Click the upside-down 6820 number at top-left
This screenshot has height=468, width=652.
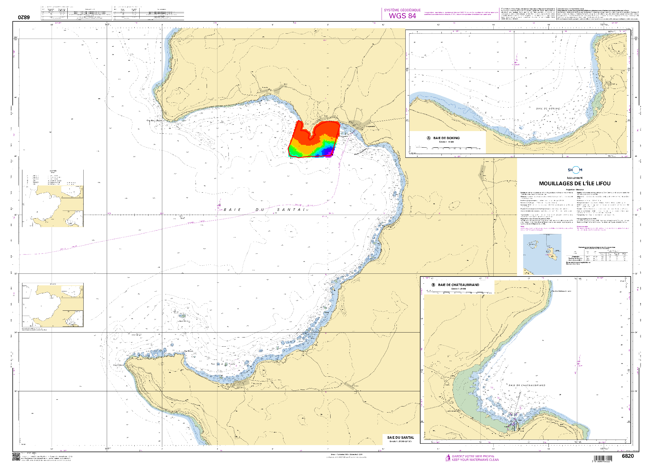24,17
